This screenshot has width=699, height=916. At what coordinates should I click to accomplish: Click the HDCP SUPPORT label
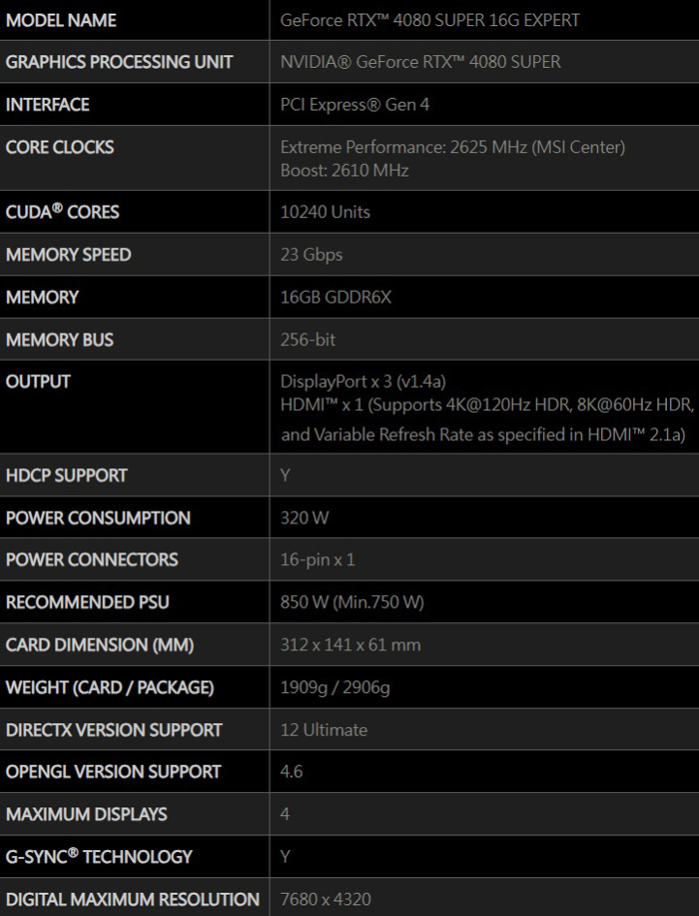tap(67, 475)
